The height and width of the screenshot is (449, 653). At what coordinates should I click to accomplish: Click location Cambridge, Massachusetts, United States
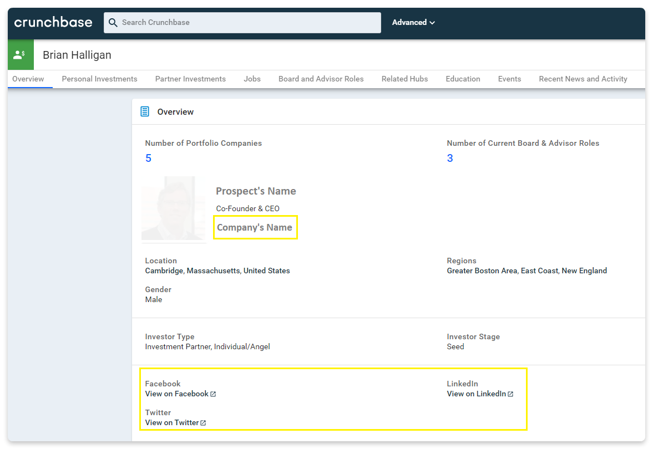pos(217,271)
